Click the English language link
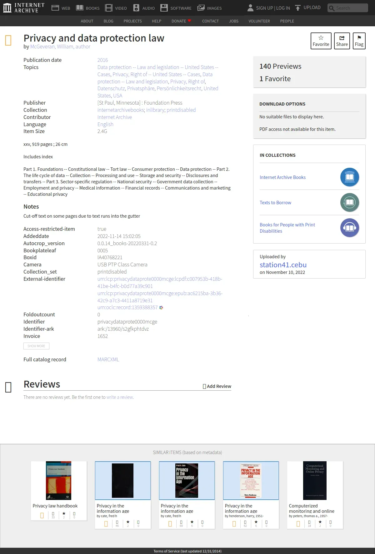375x554 pixels. tap(105, 124)
